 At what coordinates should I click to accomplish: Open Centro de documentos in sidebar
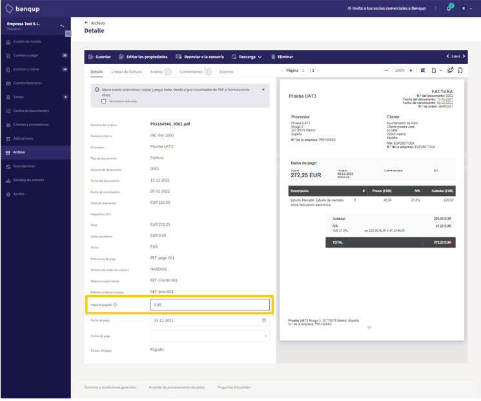pyautogui.click(x=36, y=111)
